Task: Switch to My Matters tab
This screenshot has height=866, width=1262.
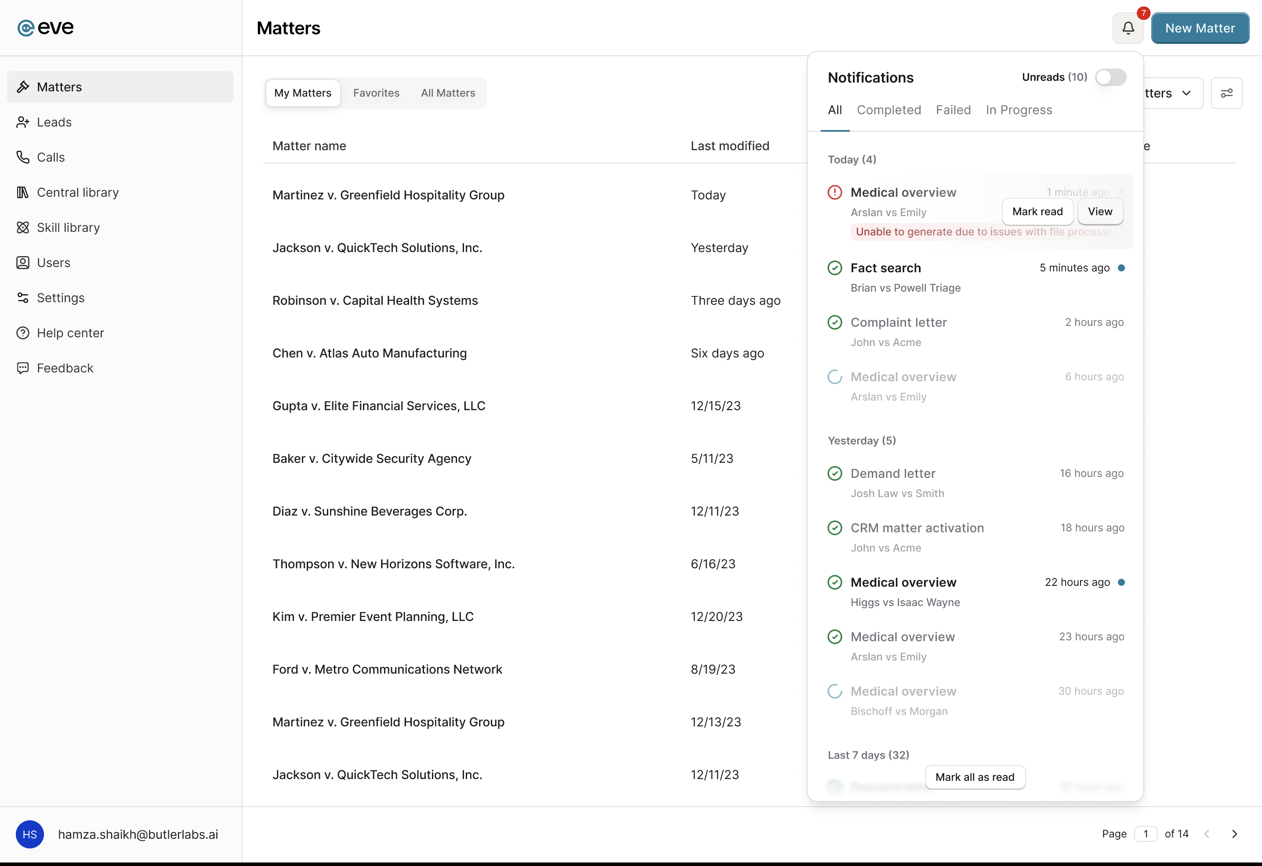Action: pyautogui.click(x=302, y=93)
